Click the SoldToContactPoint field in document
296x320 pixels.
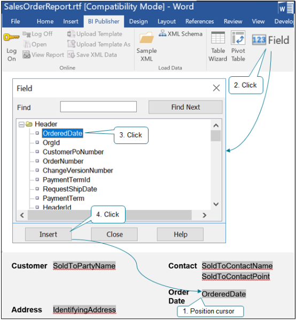click(x=236, y=276)
